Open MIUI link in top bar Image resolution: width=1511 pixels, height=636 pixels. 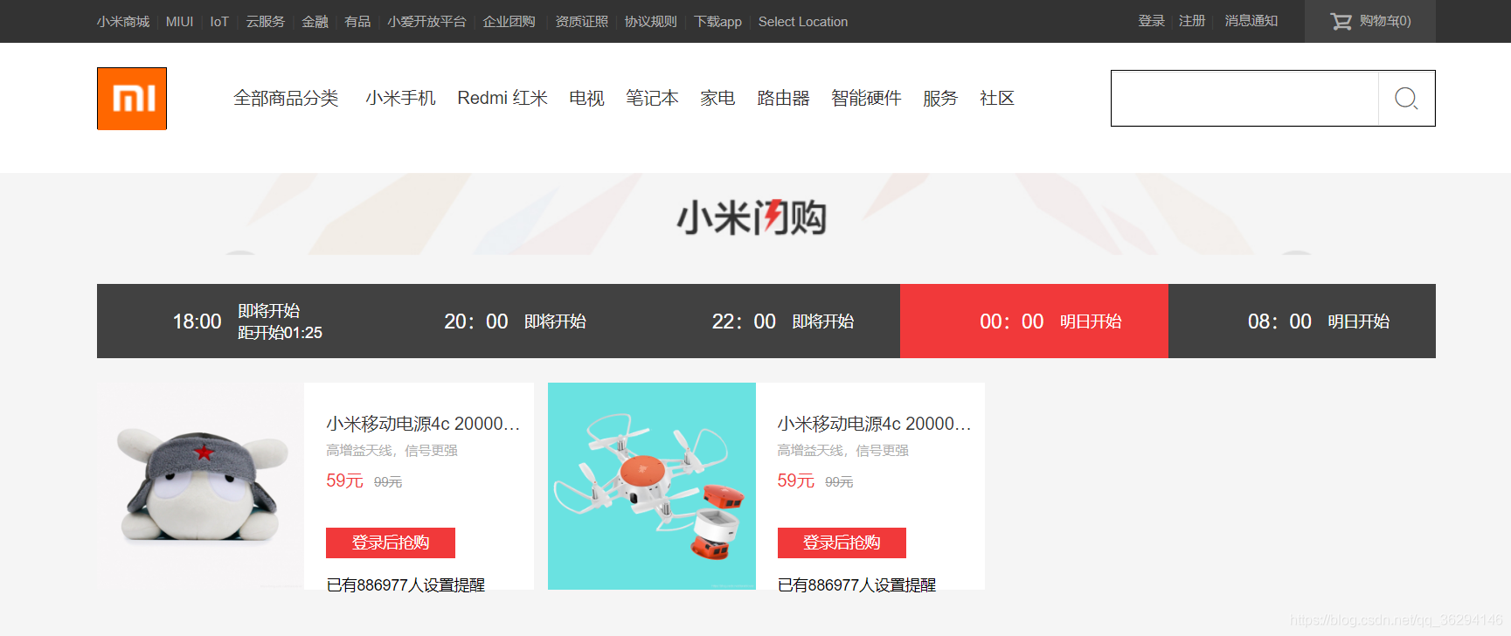180,21
